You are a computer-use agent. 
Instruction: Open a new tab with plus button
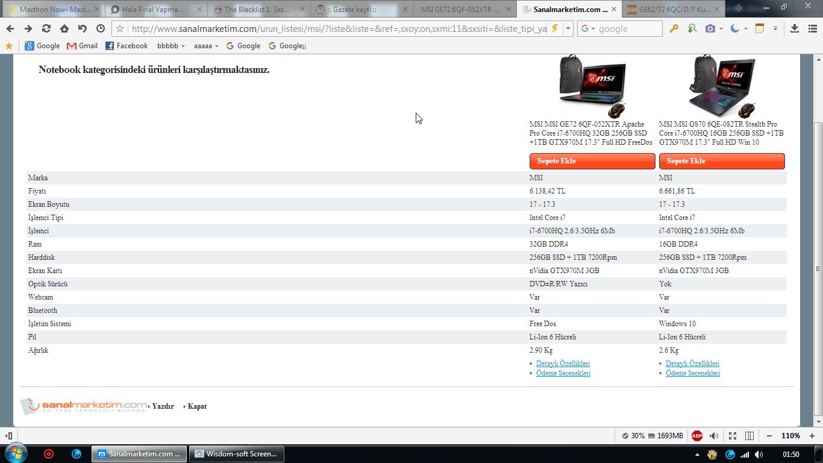point(738,8)
